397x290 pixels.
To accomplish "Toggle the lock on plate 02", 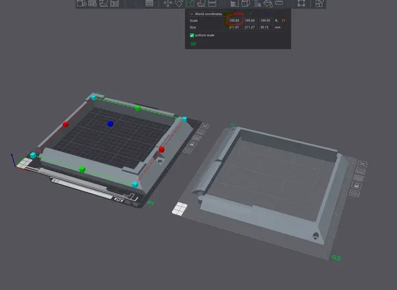I will click(357, 186).
